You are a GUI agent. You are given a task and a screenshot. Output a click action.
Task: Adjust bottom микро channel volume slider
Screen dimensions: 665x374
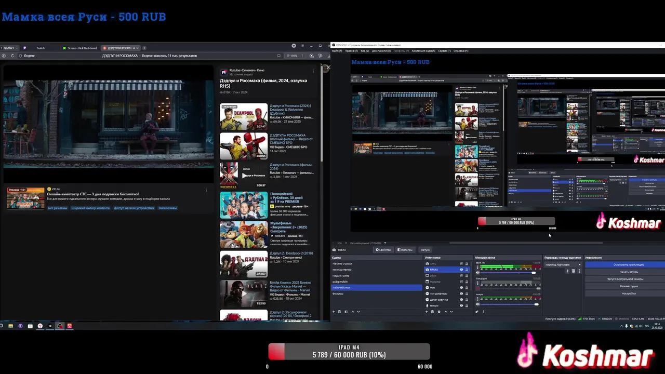click(x=511, y=304)
